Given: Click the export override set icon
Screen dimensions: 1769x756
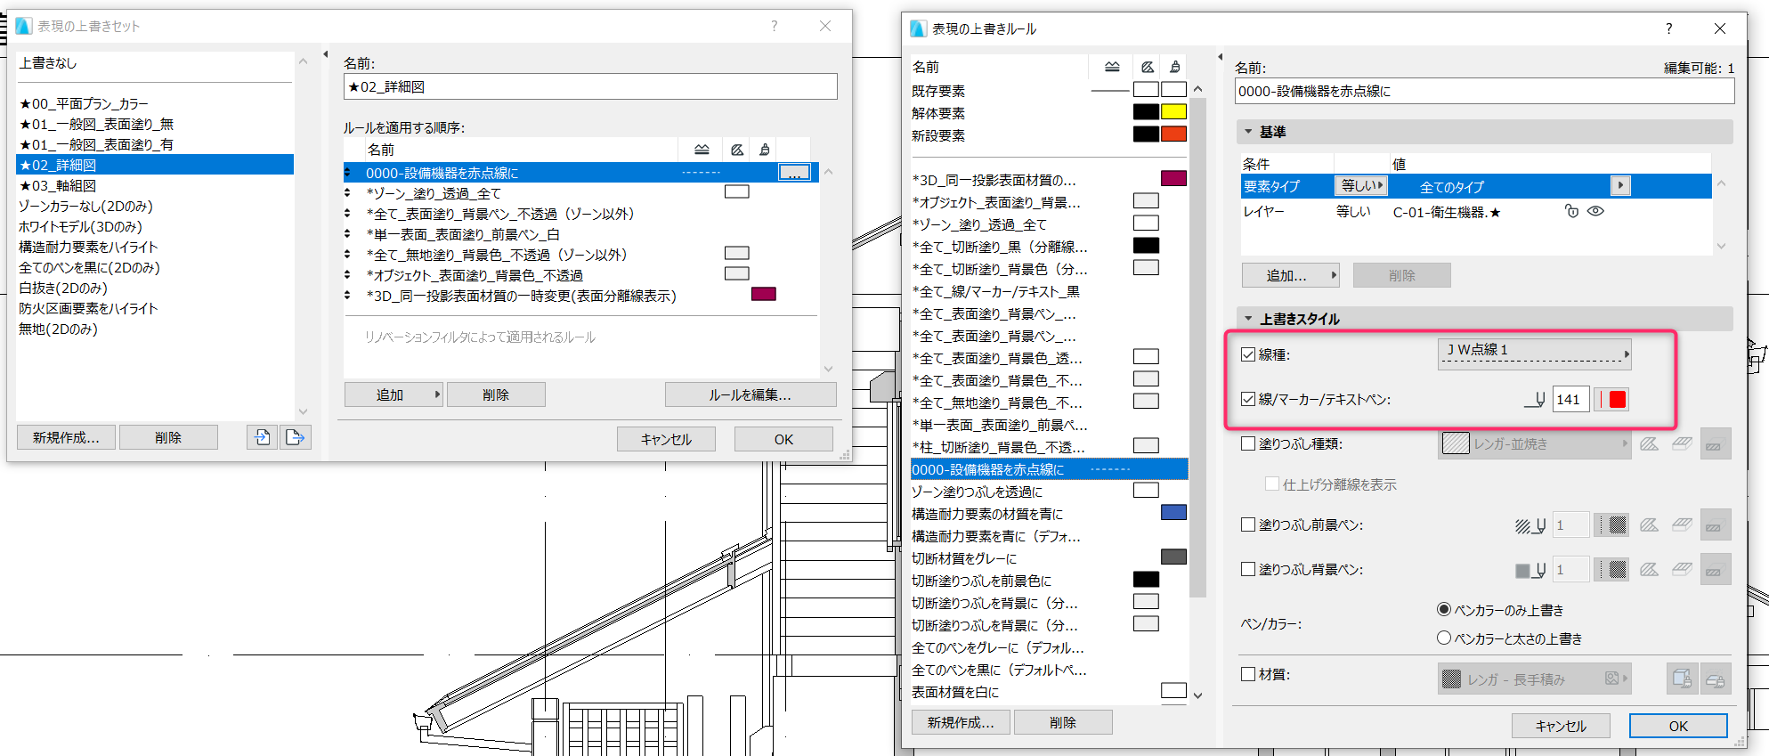Looking at the screenshot, I should (x=295, y=437).
